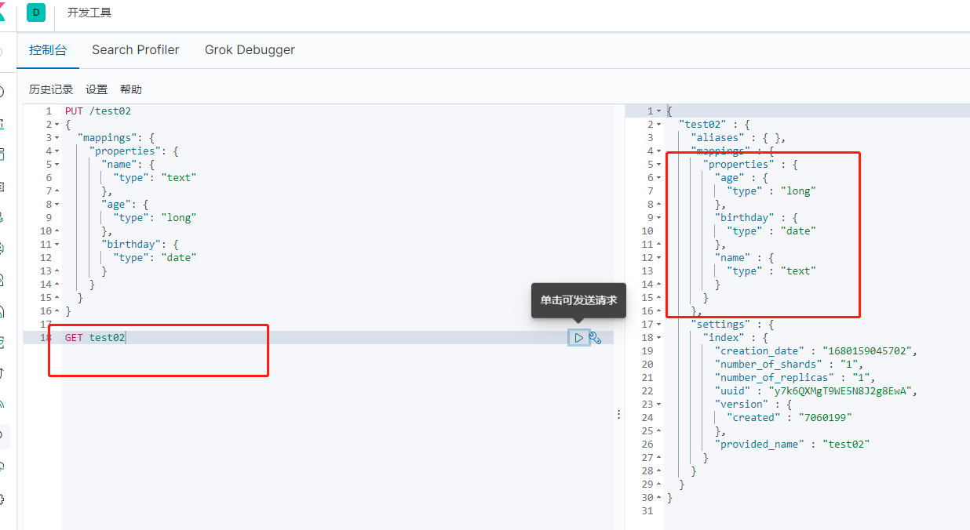This screenshot has height=530, width=970.
Task: Collapse the "age" block at editor line 8
Action: pyautogui.click(x=57, y=205)
